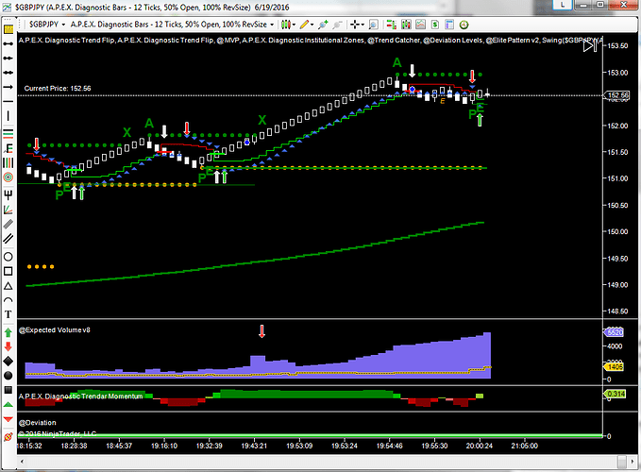Select the Gann Fan tool

click(8, 210)
